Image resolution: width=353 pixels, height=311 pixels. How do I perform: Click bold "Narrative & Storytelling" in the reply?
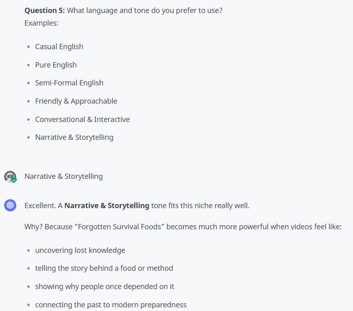(107, 206)
